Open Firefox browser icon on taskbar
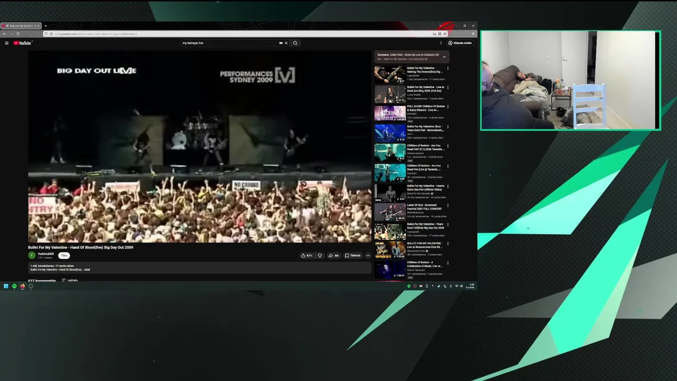This screenshot has width=677, height=381. pos(22,286)
